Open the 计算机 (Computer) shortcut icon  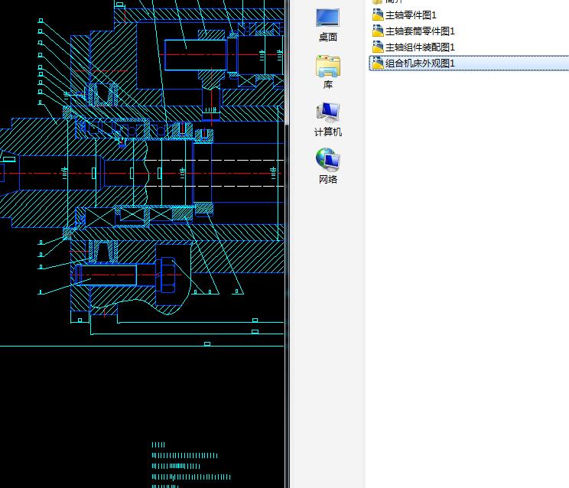327,119
